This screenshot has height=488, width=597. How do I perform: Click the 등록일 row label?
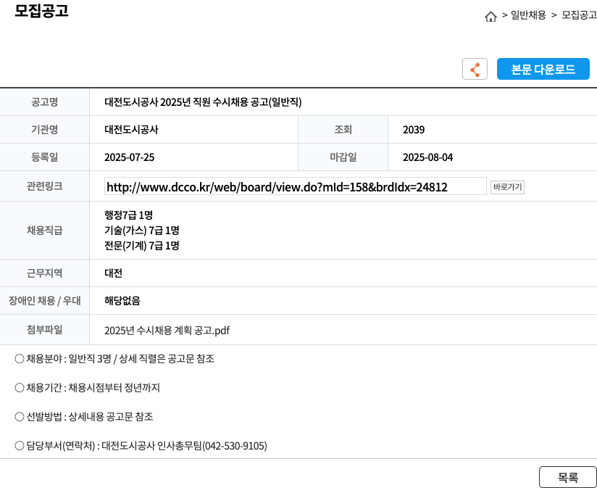[44, 157]
